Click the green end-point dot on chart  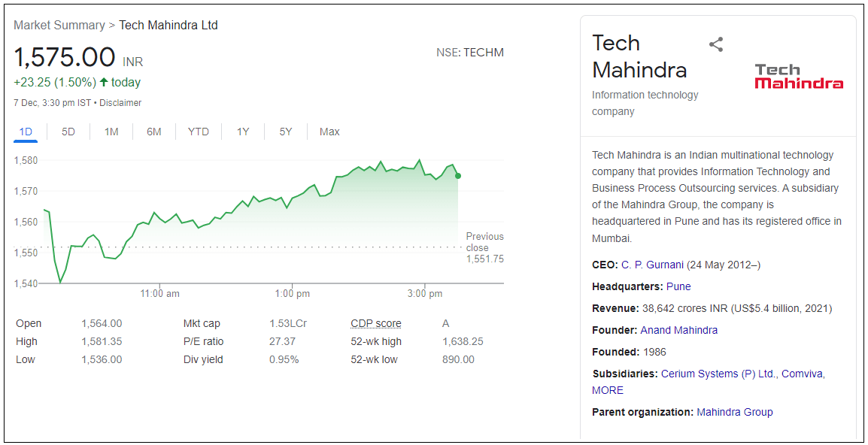(458, 176)
